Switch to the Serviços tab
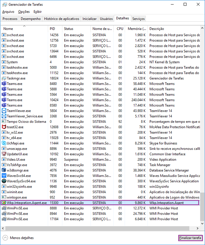 tap(138, 19)
